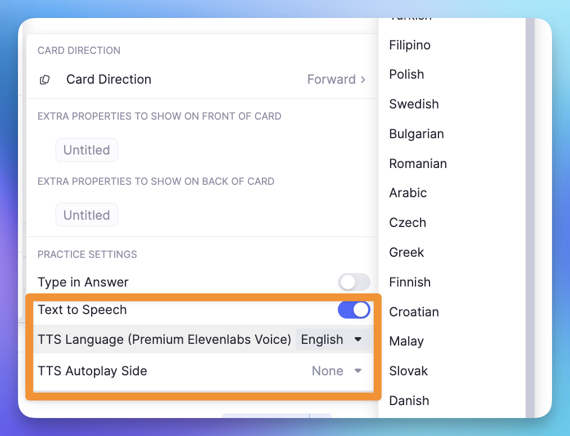The image size is (570, 436).
Task: Click Untitled tag under front of card
Action: [x=87, y=150]
